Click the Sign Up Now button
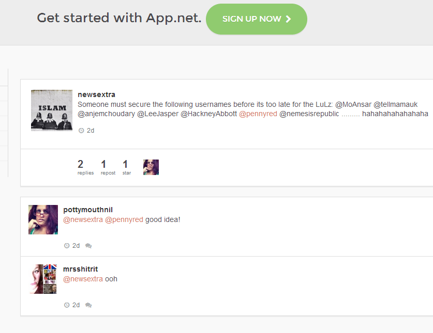 (x=257, y=19)
